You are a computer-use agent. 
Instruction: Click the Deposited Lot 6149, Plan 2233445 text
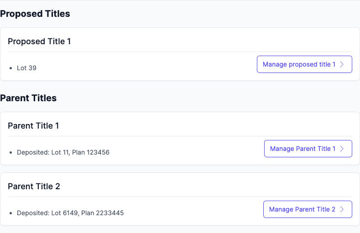(x=70, y=213)
